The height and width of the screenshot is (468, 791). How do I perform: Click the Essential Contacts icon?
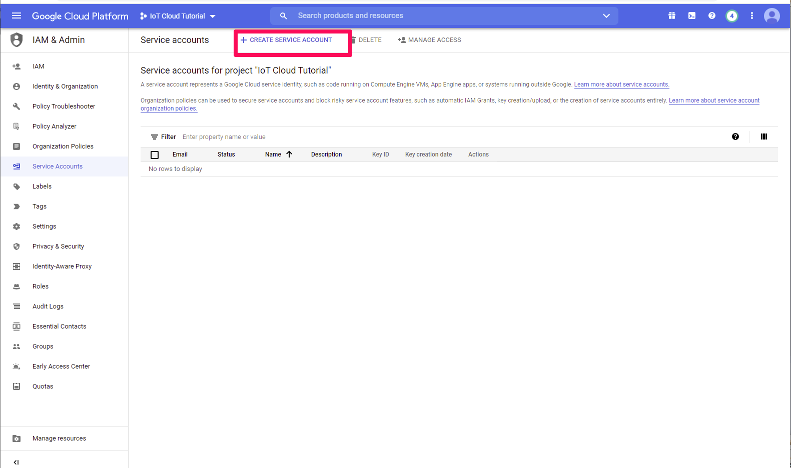(x=17, y=326)
